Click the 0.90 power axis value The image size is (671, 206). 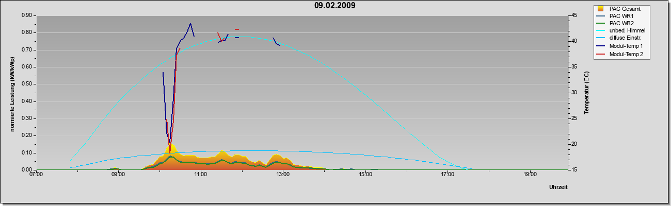tap(26, 15)
